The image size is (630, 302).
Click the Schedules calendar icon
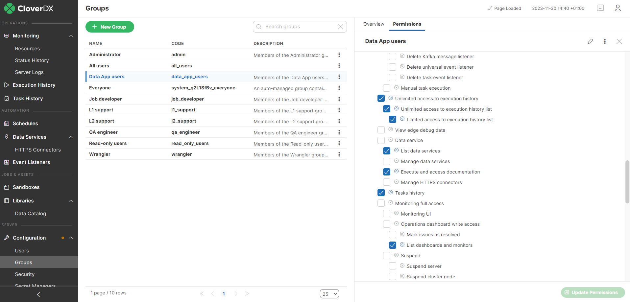pos(6,123)
